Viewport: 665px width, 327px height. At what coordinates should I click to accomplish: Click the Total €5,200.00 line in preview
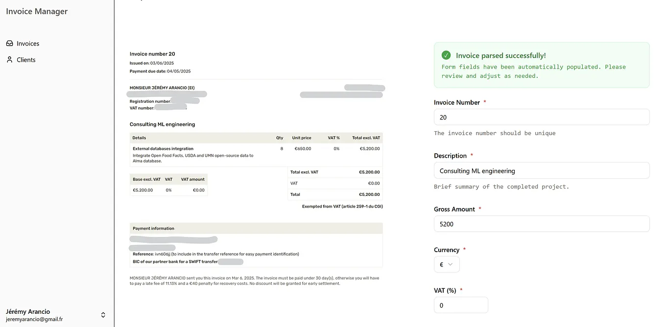click(334, 194)
